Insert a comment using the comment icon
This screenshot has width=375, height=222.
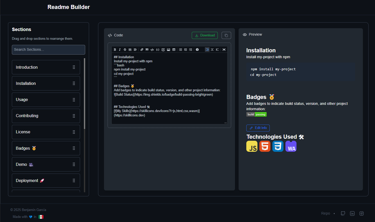(163, 50)
